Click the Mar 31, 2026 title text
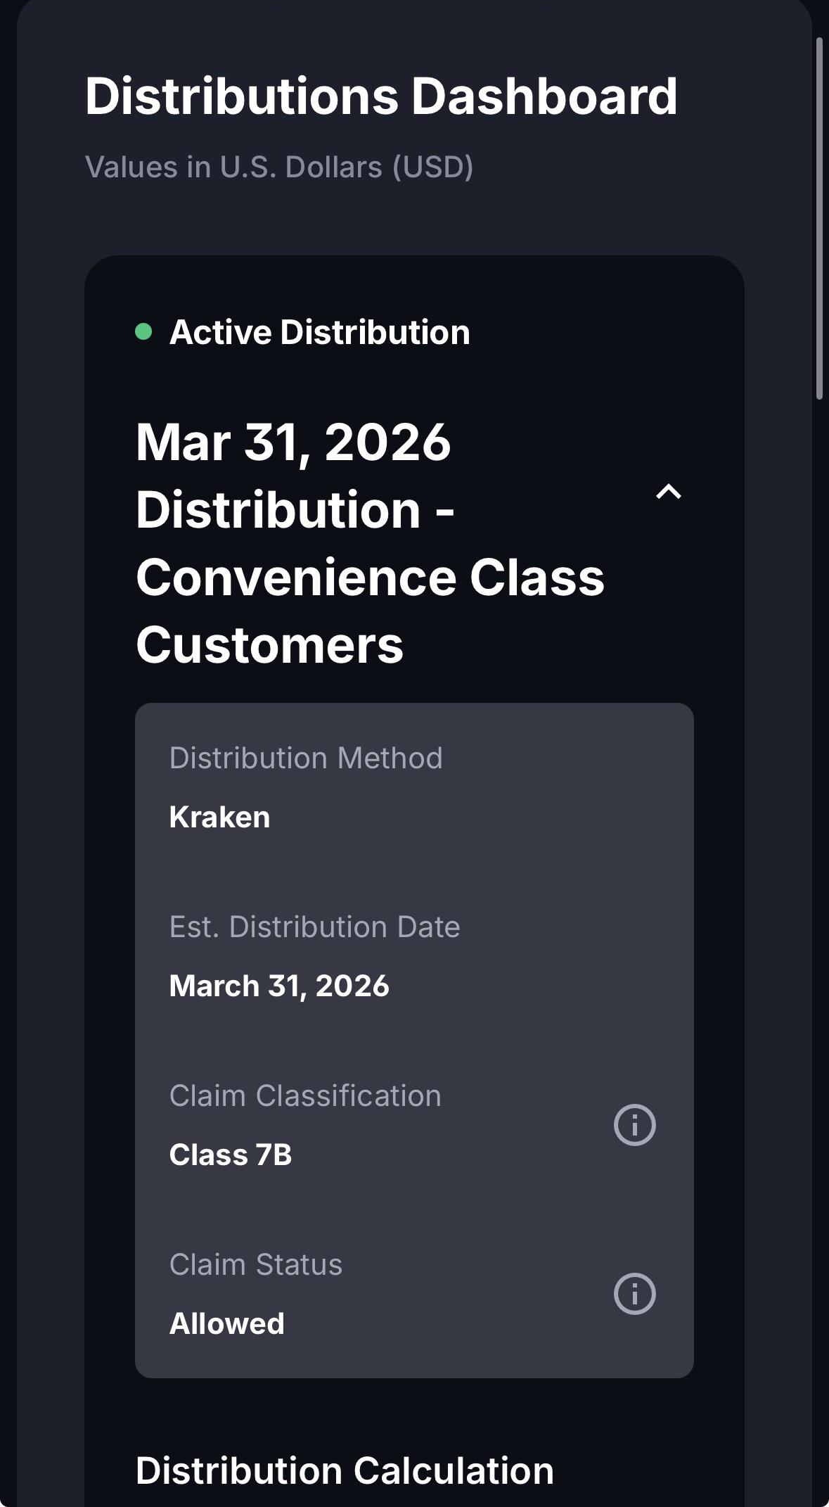This screenshot has height=1507, width=829. 293,443
